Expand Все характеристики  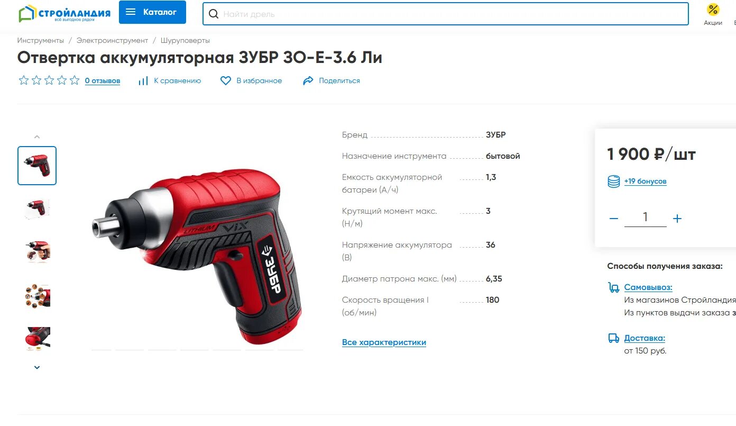tap(384, 342)
